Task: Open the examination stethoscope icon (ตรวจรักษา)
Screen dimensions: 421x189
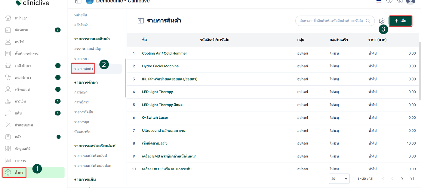Action: click(x=8, y=78)
